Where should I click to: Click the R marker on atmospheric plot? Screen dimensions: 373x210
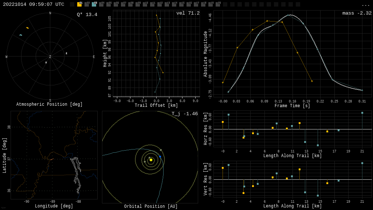(x=66, y=54)
